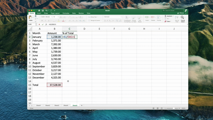213x120 pixels.
Task: Open Sort & Filter
Action: pyautogui.click(x=177, y=19)
